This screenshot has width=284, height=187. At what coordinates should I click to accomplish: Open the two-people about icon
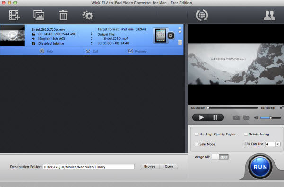point(269,16)
